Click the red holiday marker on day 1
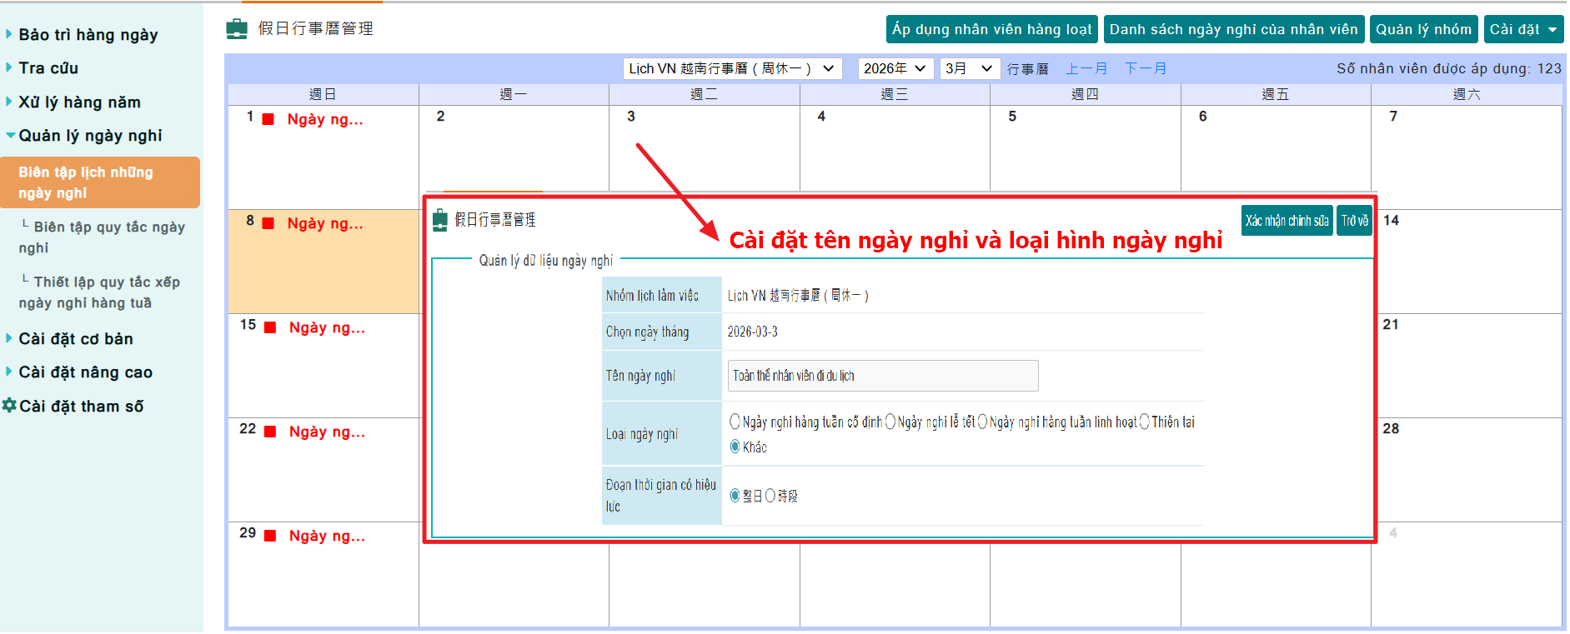Image resolution: width=1570 pixels, height=634 pixels. click(x=268, y=119)
